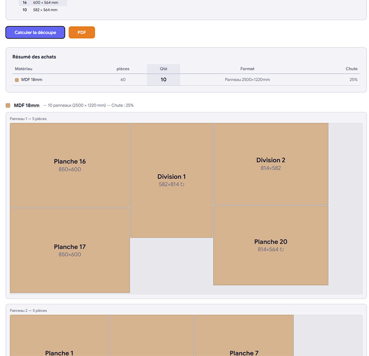The height and width of the screenshot is (356, 369).
Task: Select the Planche 7 piece on Panneau 2
Action: (244, 339)
